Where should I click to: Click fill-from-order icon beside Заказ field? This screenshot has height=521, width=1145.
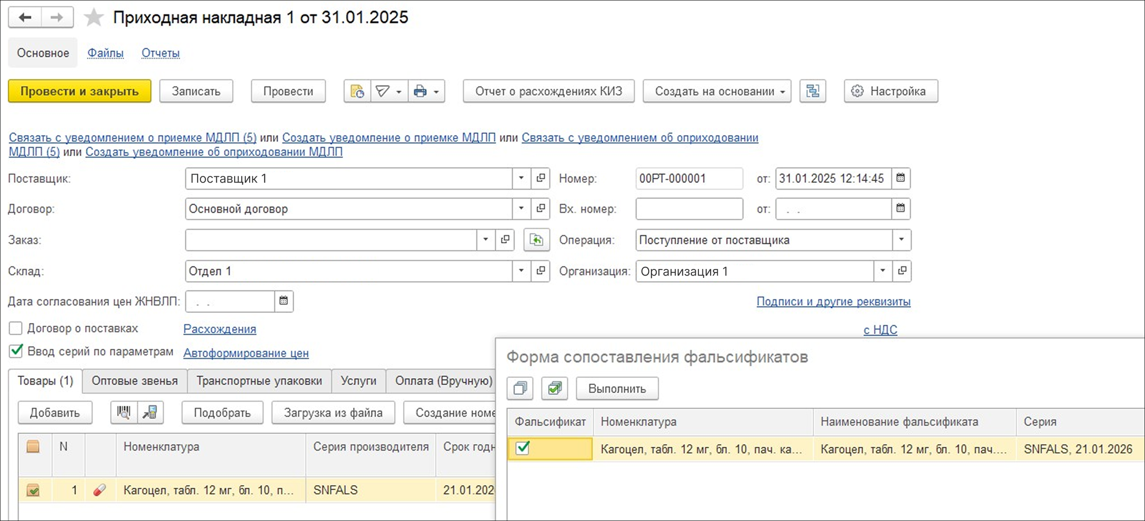pyautogui.click(x=536, y=240)
